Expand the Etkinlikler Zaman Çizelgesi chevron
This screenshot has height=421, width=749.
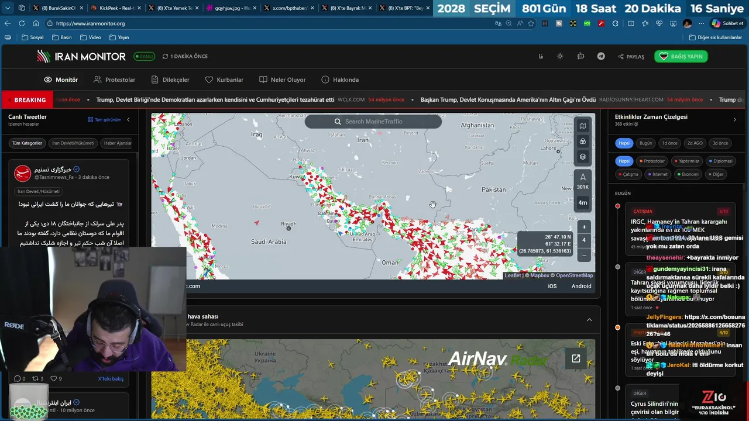tap(735, 119)
